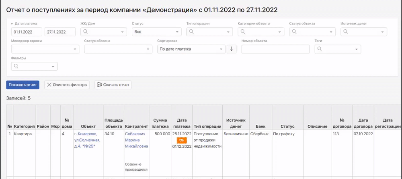
Task: Download report via Скачать отчет
Action: click(113, 85)
